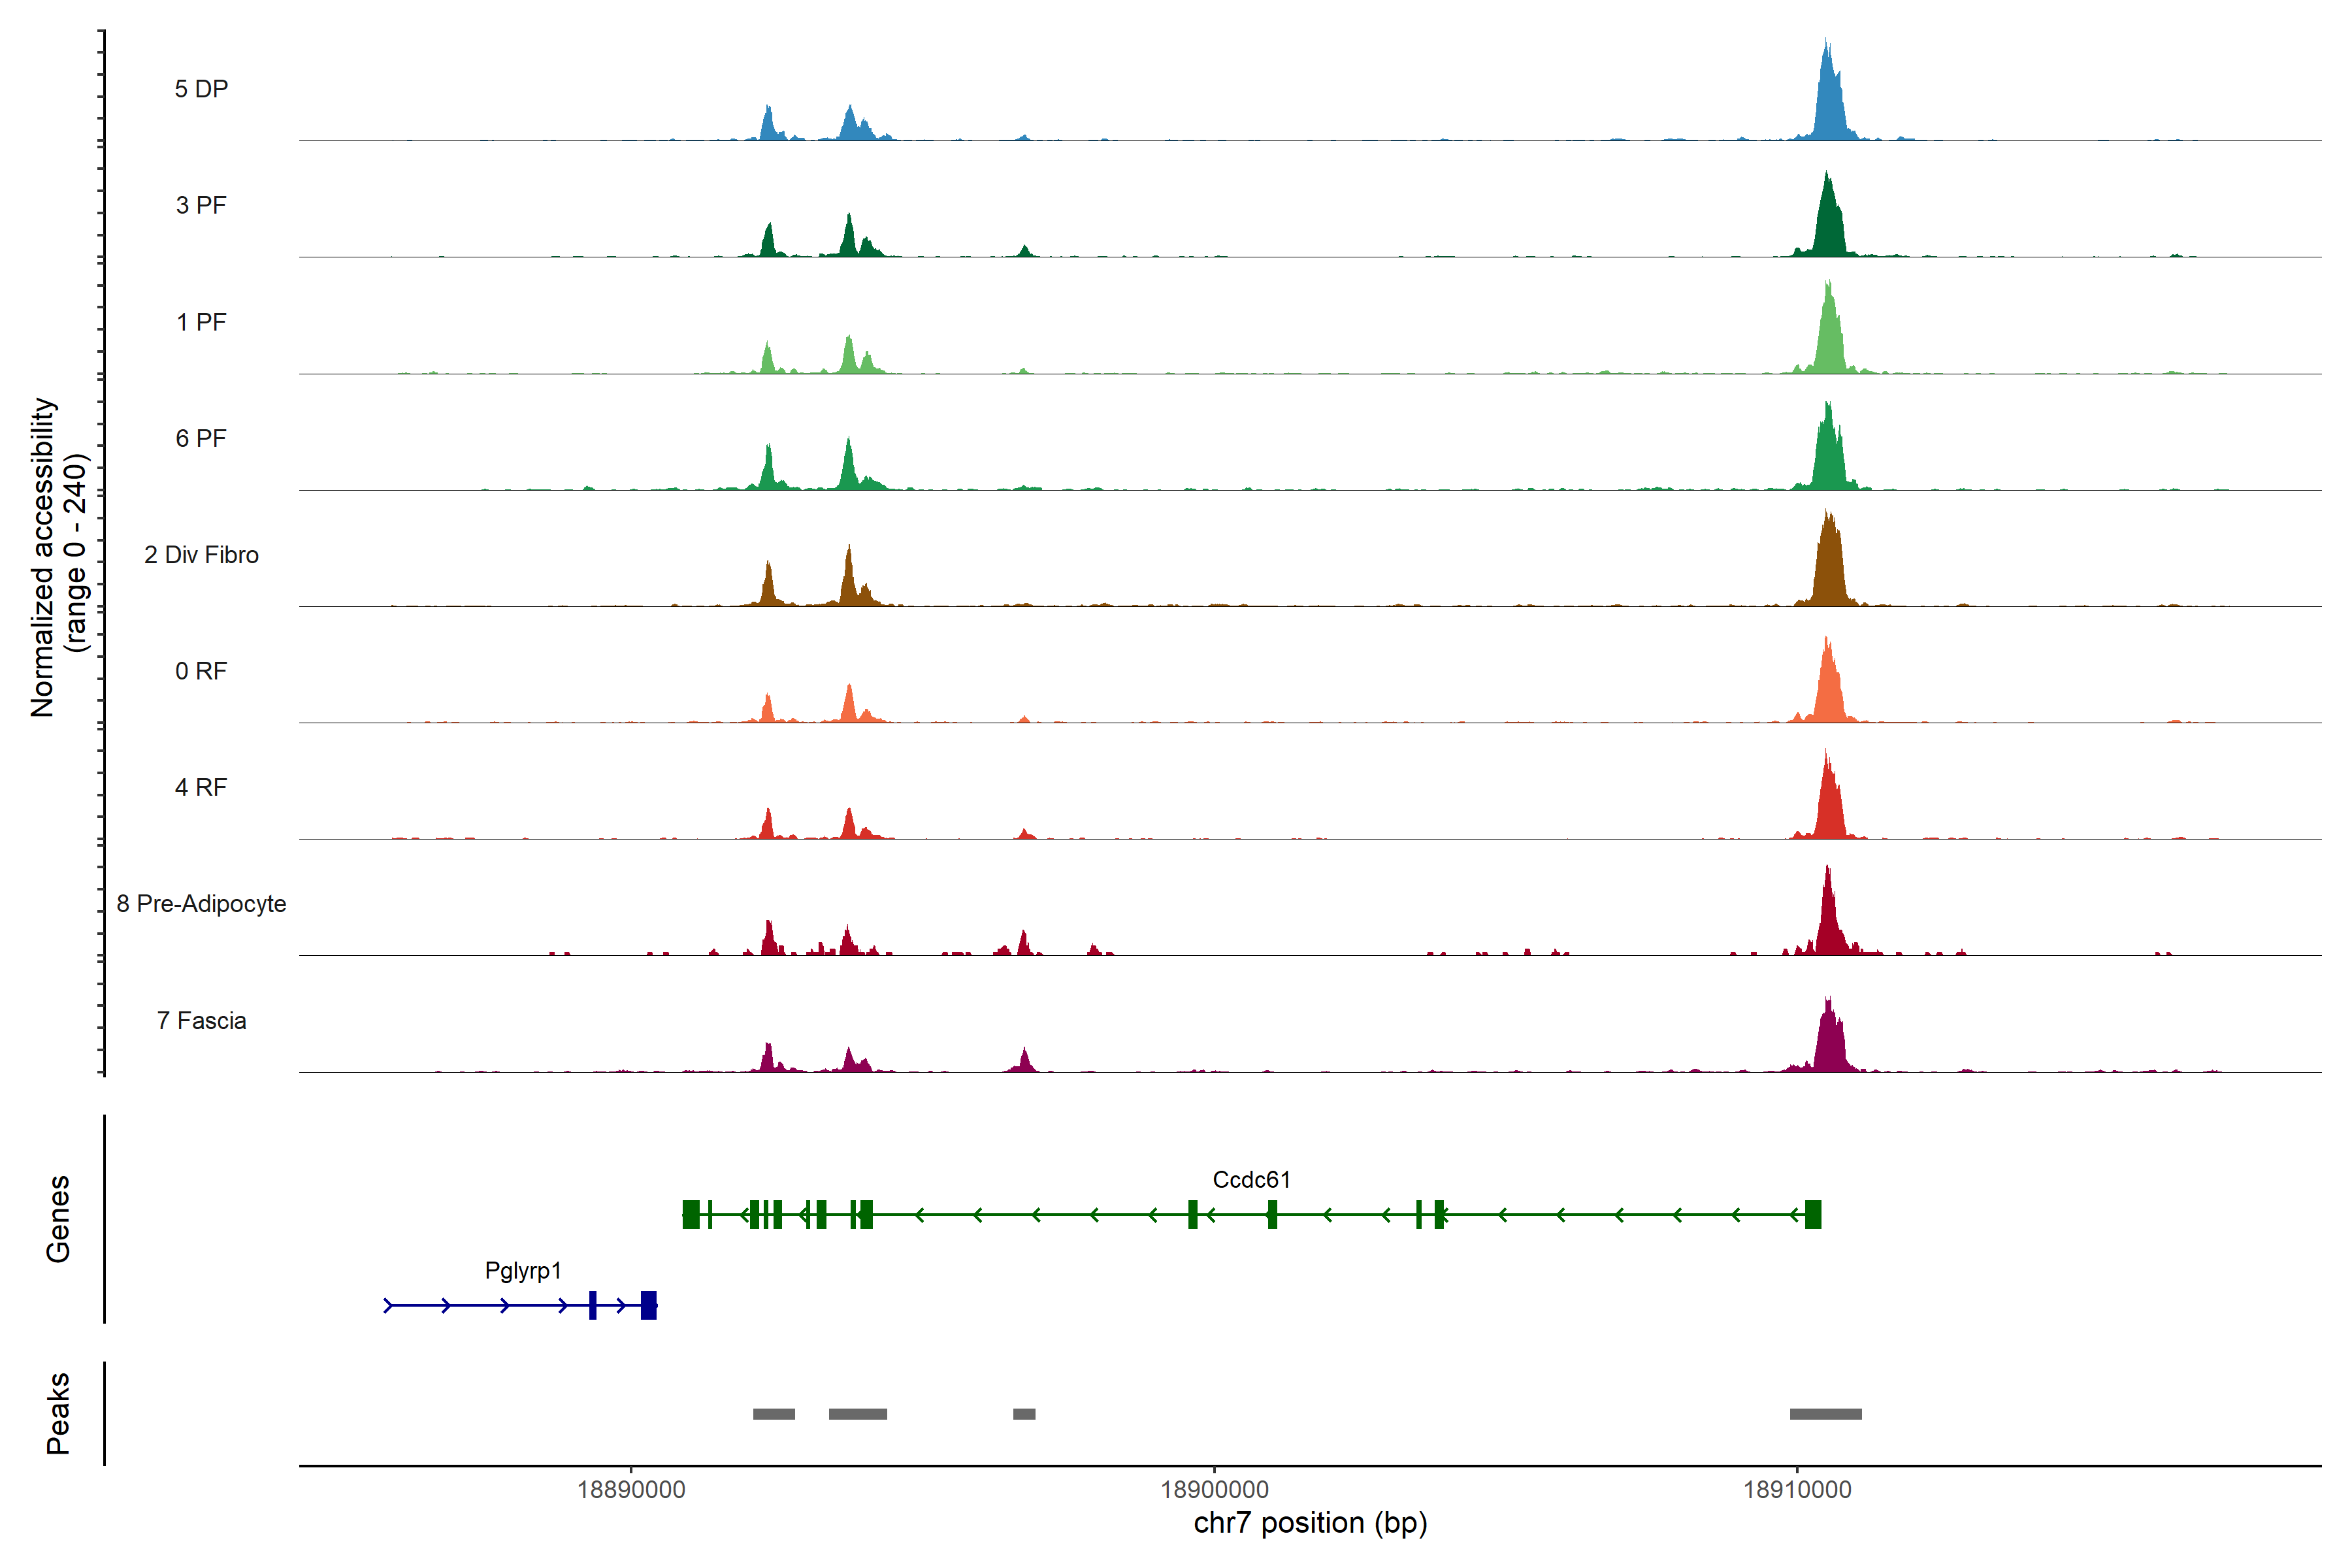Click the 5 DP track label
This screenshot has height=1568, width=2352.
pos(201,89)
